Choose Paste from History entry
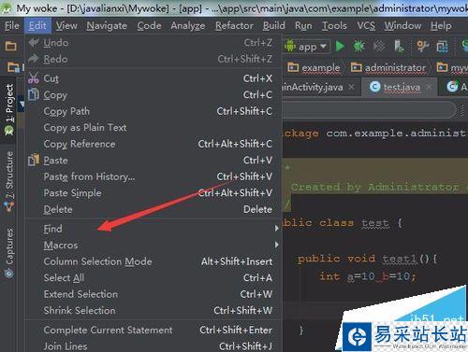The width and height of the screenshot is (468, 352). tap(154, 176)
